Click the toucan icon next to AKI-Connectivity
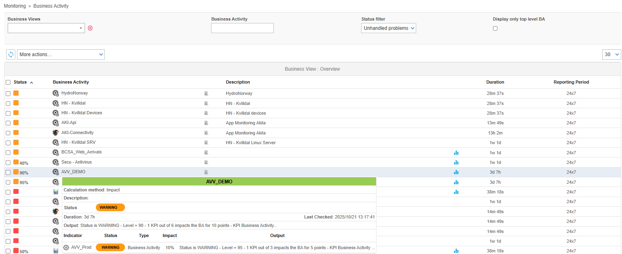This screenshot has height=254, width=622. click(x=56, y=133)
